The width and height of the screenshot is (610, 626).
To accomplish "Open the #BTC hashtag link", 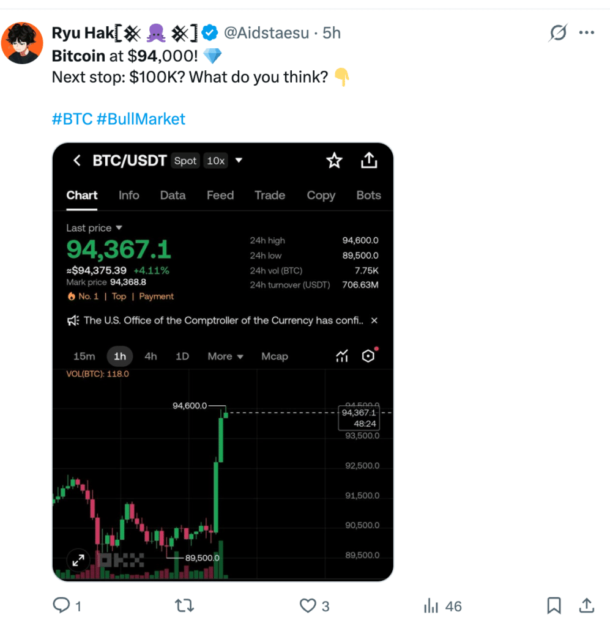I will pos(72,119).
